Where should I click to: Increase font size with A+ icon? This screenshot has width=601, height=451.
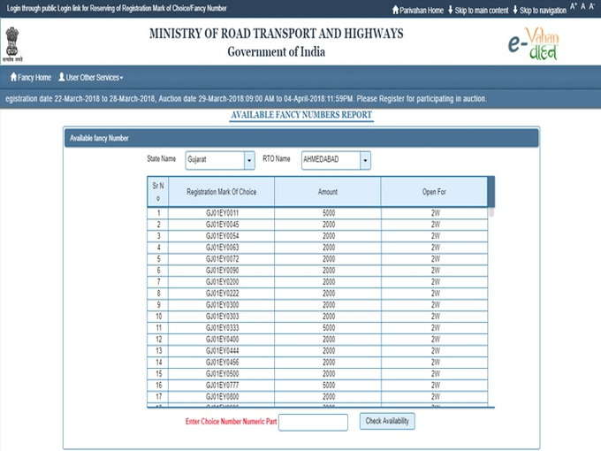(x=574, y=7)
